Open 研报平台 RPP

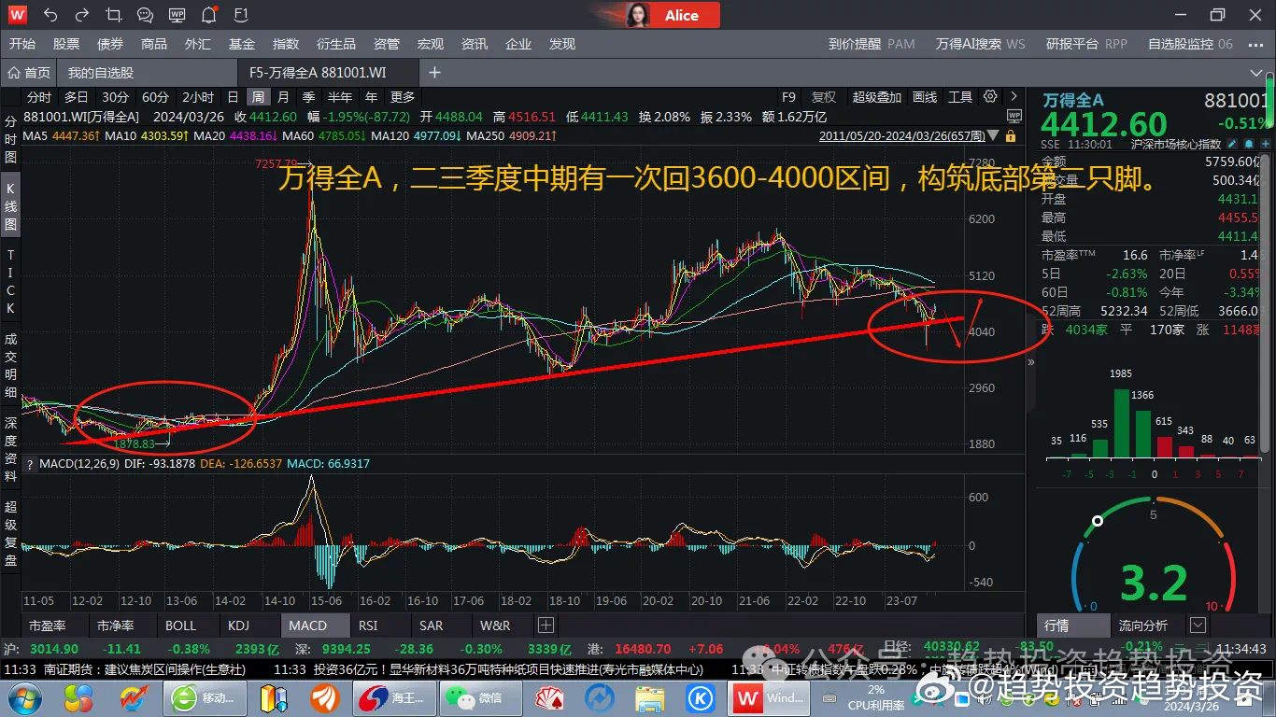1086,44
